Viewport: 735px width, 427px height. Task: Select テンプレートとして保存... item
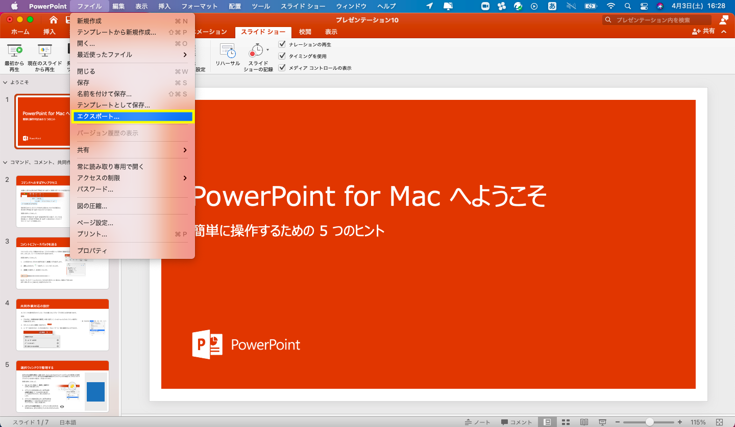pyautogui.click(x=132, y=105)
